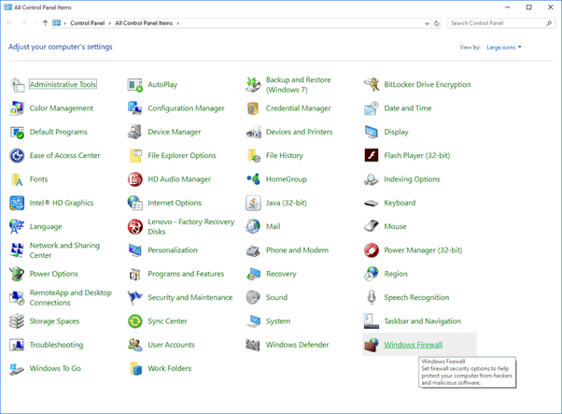Open the Sync Center green icon
The width and height of the screenshot is (562, 414).
tap(135, 321)
